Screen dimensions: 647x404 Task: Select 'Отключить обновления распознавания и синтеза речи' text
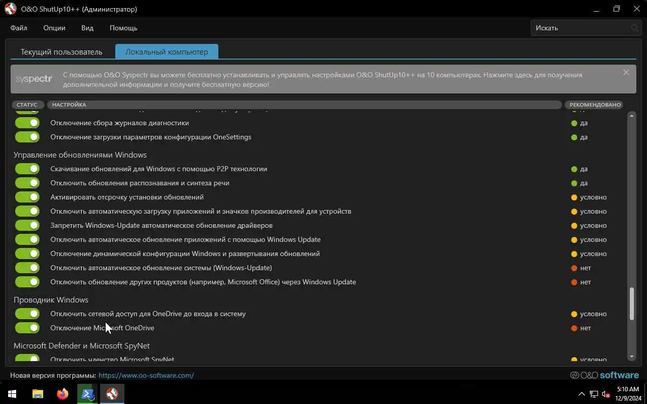tap(140, 183)
